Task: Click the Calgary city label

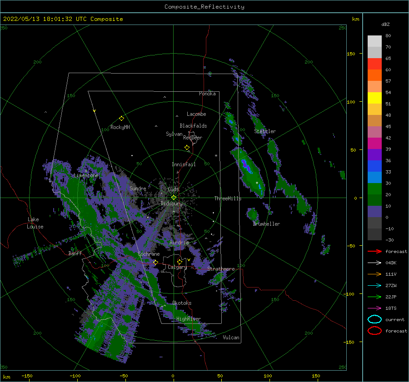Action: [x=177, y=267]
